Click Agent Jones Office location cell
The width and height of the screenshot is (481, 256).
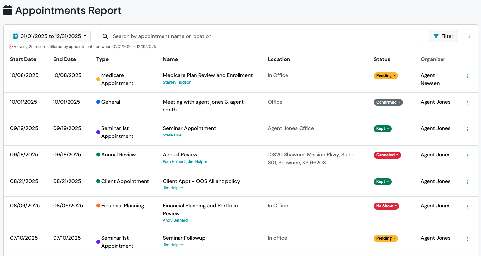(291, 128)
